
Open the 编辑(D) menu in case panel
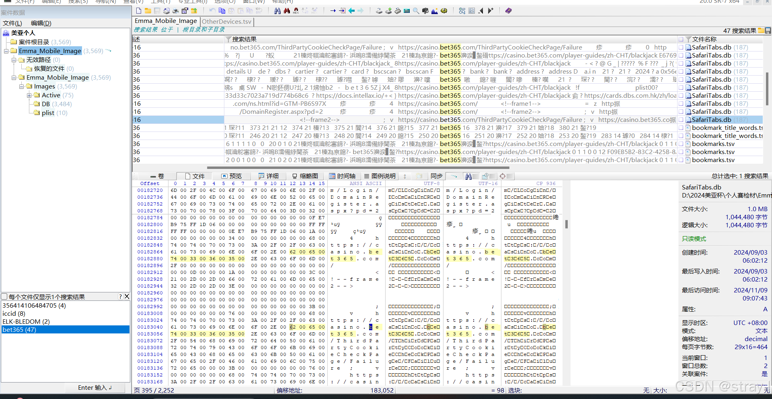[41, 23]
